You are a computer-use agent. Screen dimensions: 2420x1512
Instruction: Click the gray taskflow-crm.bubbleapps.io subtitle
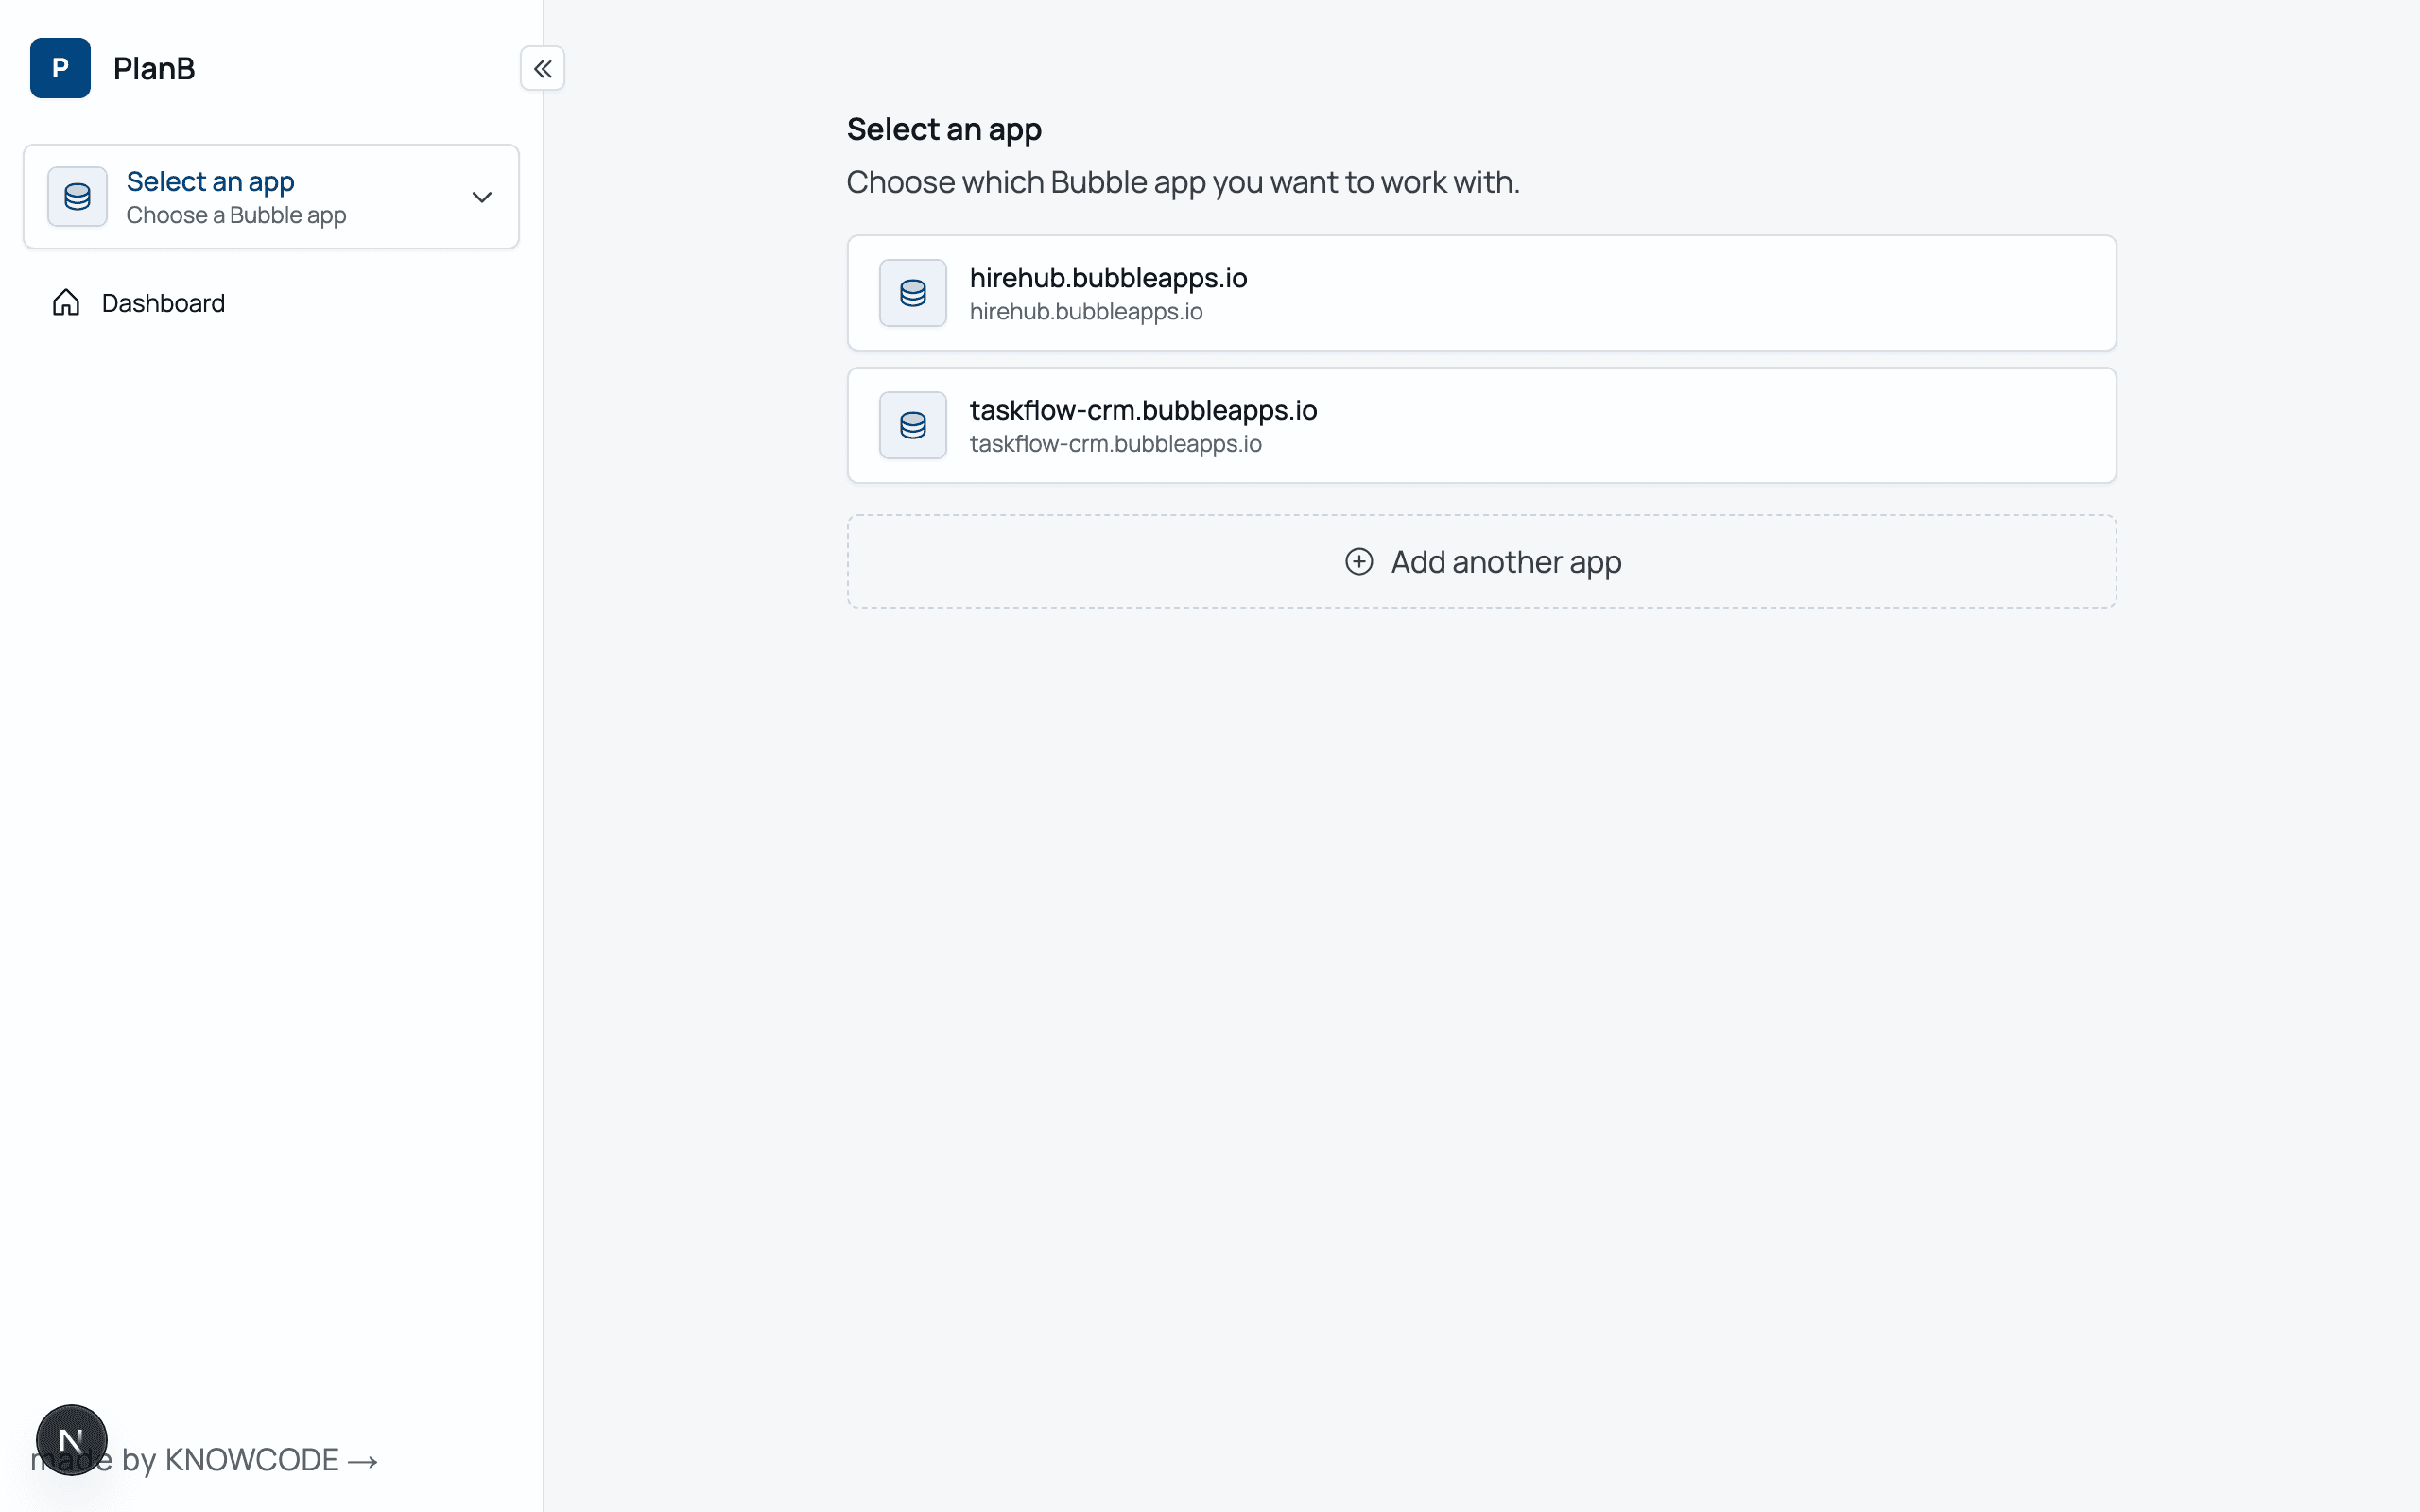(1115, 443)
